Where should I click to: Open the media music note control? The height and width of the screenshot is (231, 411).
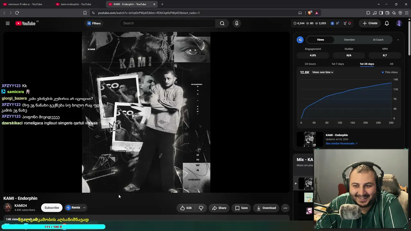click(375, 13)
